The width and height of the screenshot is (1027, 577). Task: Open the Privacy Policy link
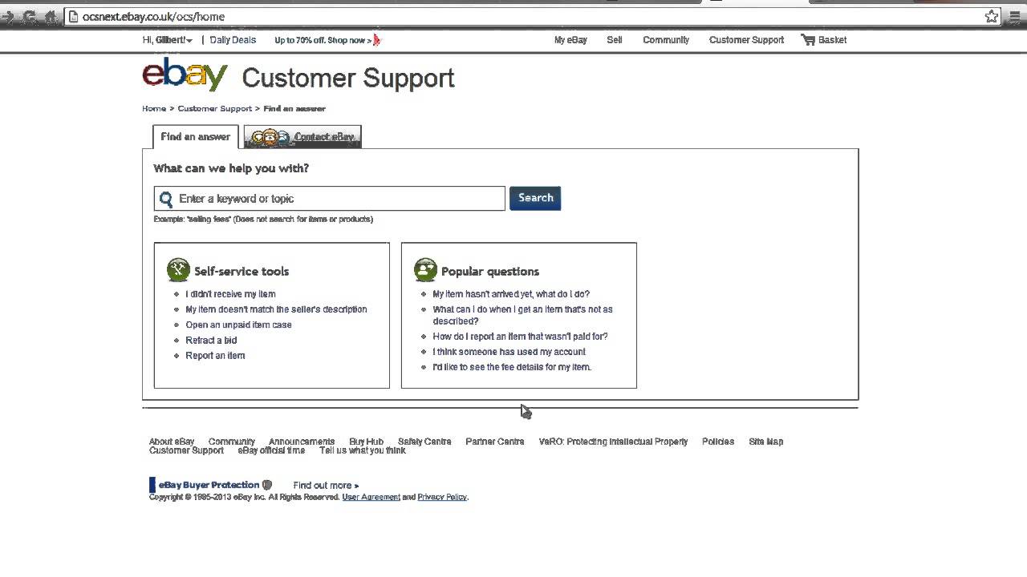tap(442, 497)
